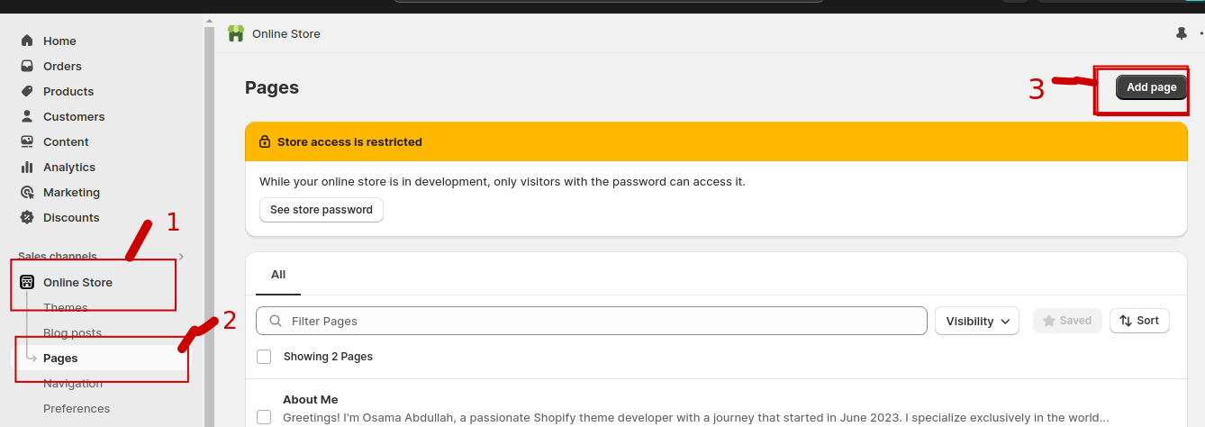Select the All tab

[278, 274]
